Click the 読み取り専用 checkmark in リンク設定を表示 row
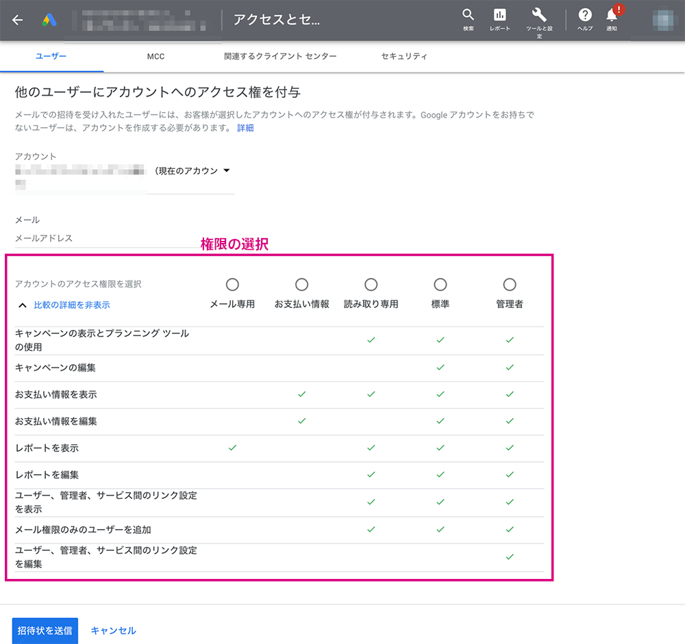This screenshot has width=685, height=644. [x=371, y=502]
